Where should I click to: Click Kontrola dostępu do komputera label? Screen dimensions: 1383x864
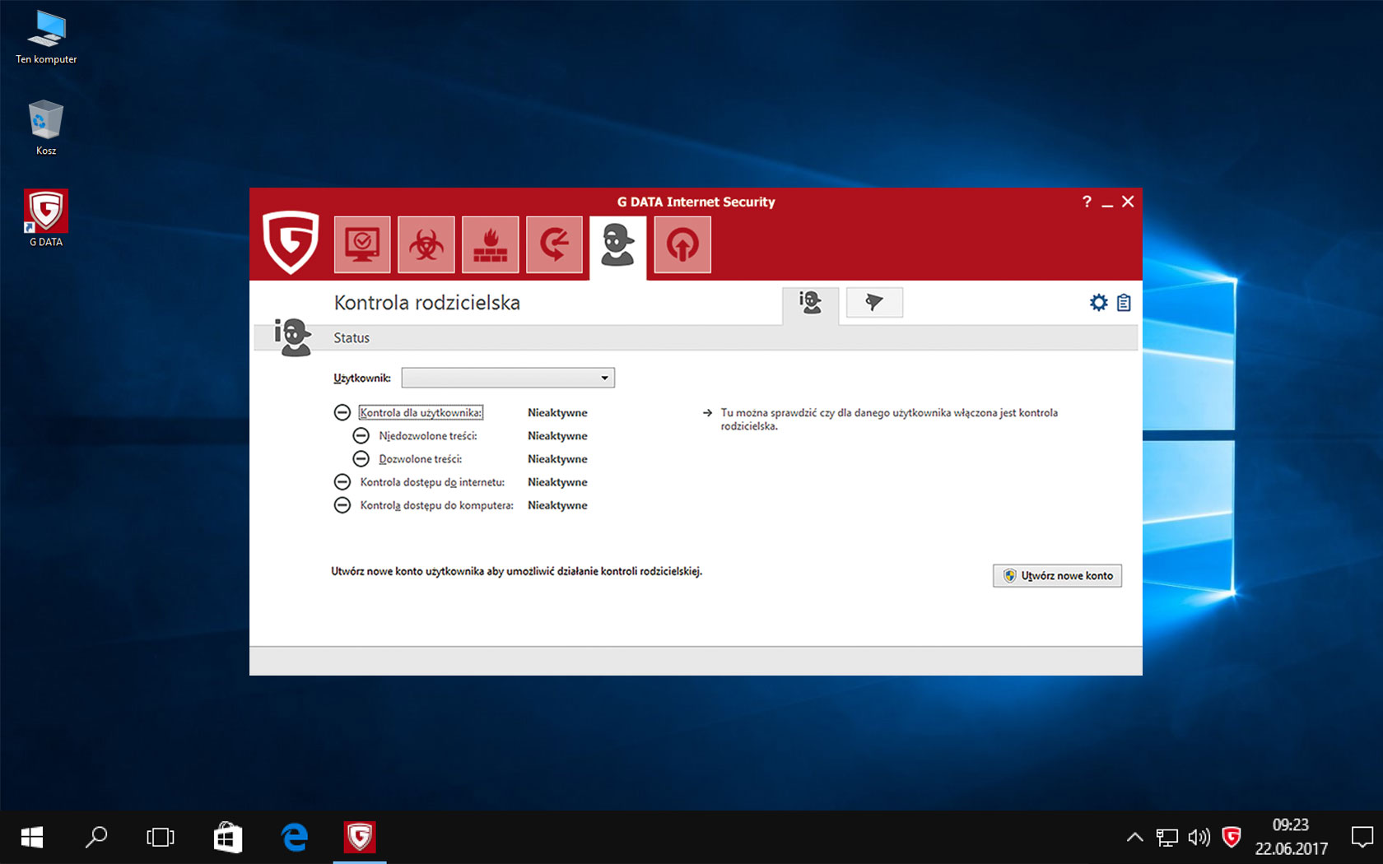click(436, 505)
